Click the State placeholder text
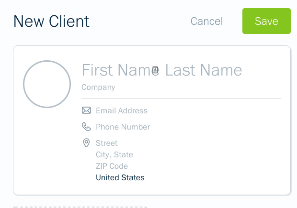297x208 pixels. [x=124, y=154]
